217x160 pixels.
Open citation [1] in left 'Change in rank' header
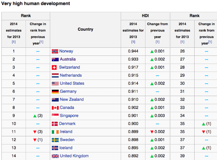tap(41, 42)
